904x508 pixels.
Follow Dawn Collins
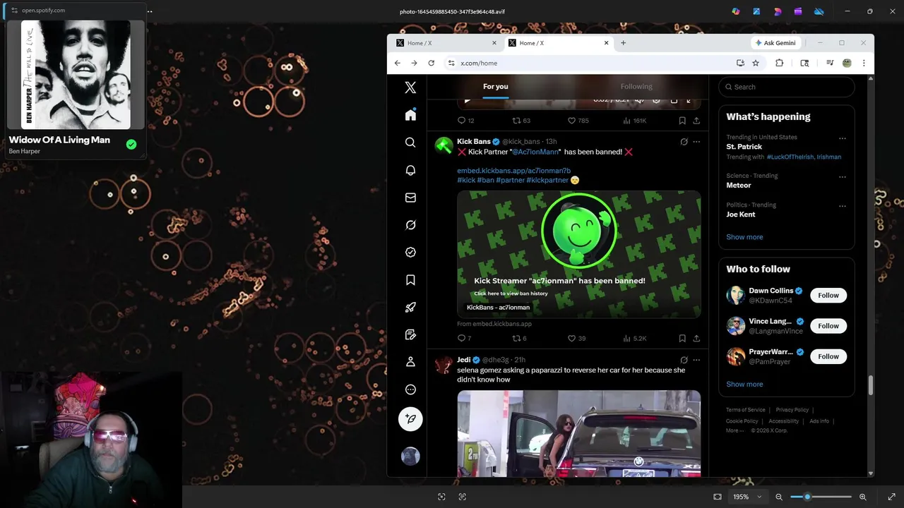pos(828,296)
